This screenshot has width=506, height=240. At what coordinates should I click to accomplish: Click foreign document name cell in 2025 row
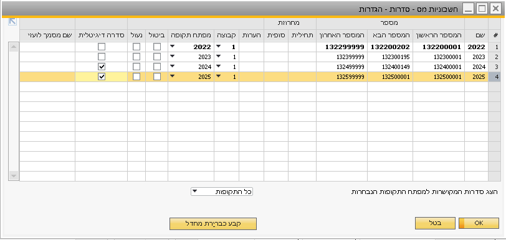tap(47, 76)
